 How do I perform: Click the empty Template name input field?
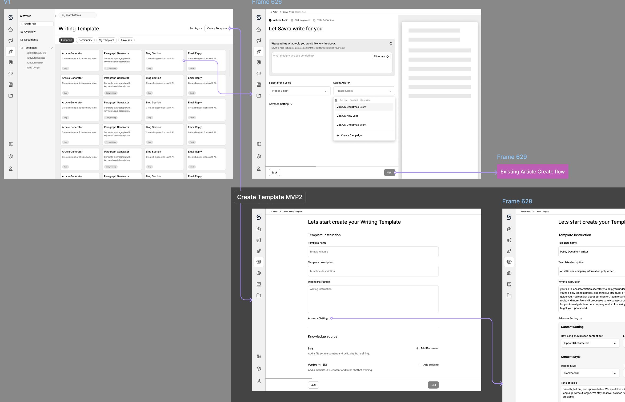[373, 252]
